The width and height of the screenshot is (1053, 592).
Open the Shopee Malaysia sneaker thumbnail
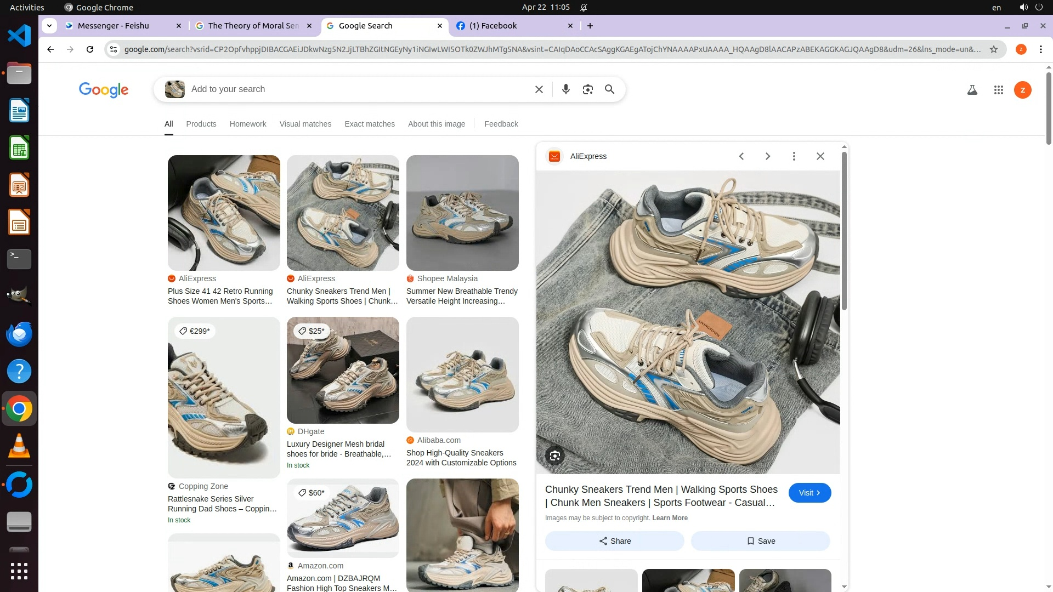462,213
